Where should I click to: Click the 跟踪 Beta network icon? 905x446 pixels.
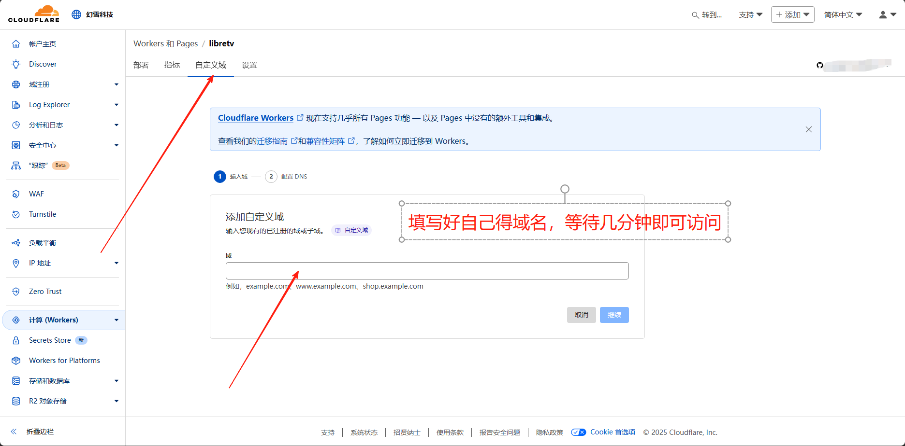tap(16, 166)
